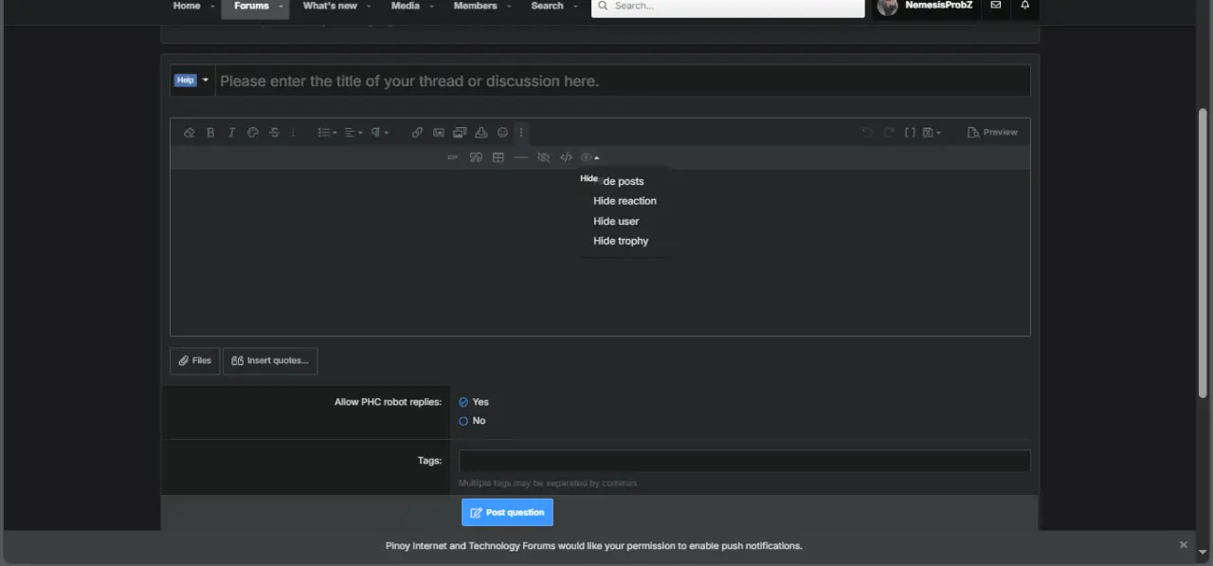
Task: Dismiss the push notification banner
Action: [x=1184, y=545]
